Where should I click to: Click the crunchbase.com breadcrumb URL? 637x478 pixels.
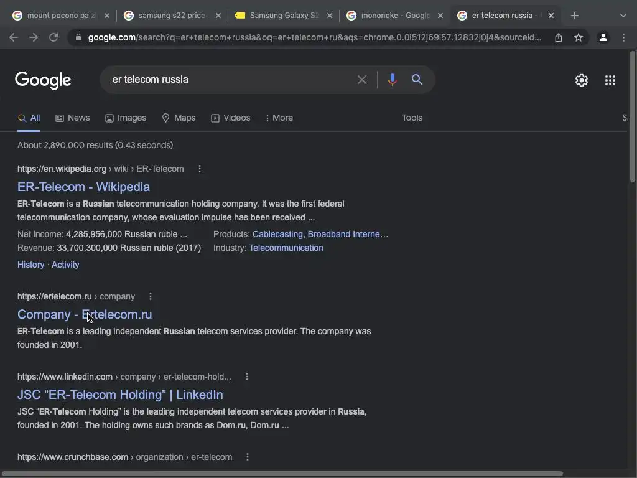(124, 457)
